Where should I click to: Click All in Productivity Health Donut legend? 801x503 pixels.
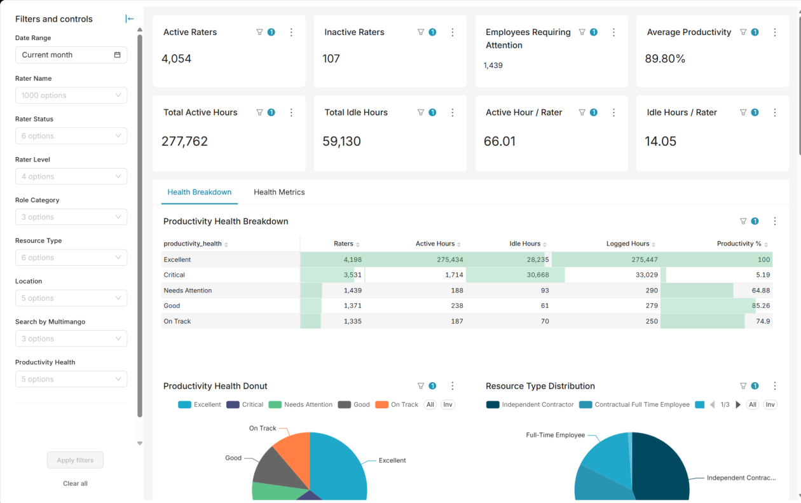(430, 404)
